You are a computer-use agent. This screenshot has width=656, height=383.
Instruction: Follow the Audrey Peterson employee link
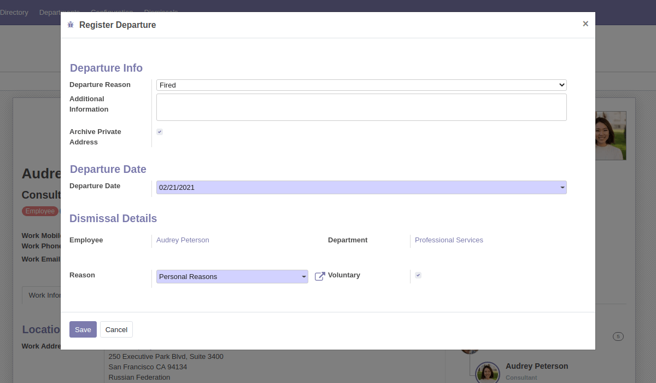(x=183, y=240)
